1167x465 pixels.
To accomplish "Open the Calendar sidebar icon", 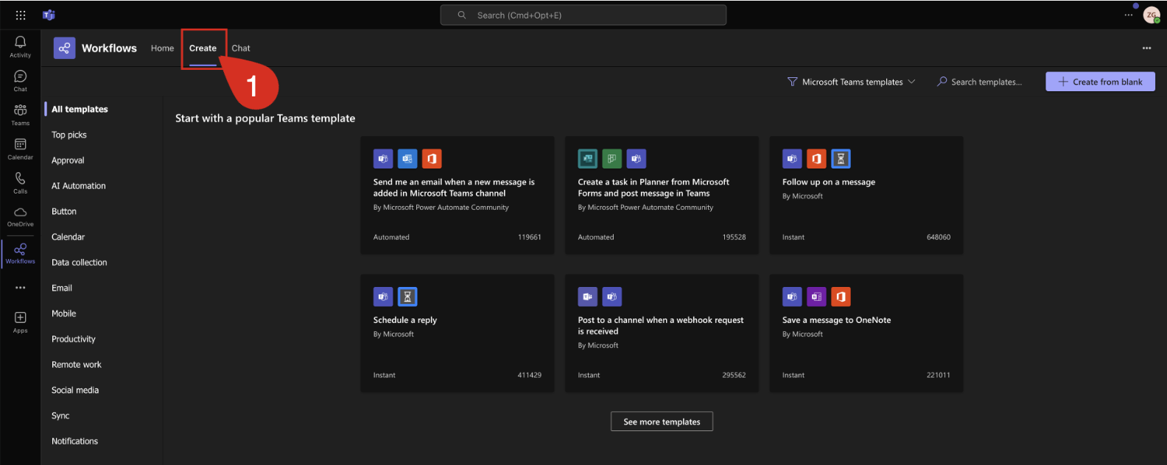I will click(20, 148).
